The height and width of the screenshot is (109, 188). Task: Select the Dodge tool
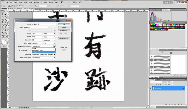coord(5,27)
